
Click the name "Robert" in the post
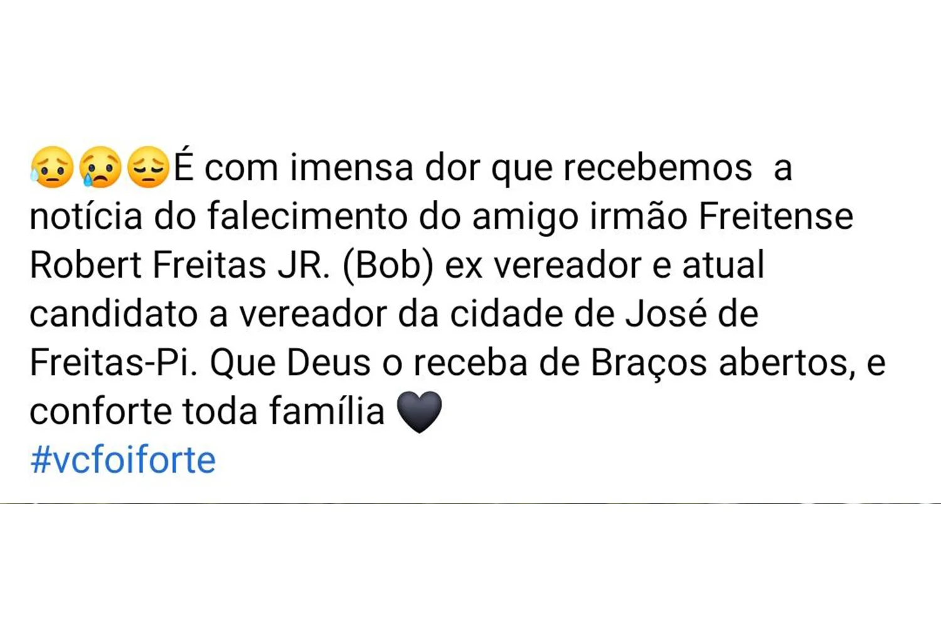86,265
